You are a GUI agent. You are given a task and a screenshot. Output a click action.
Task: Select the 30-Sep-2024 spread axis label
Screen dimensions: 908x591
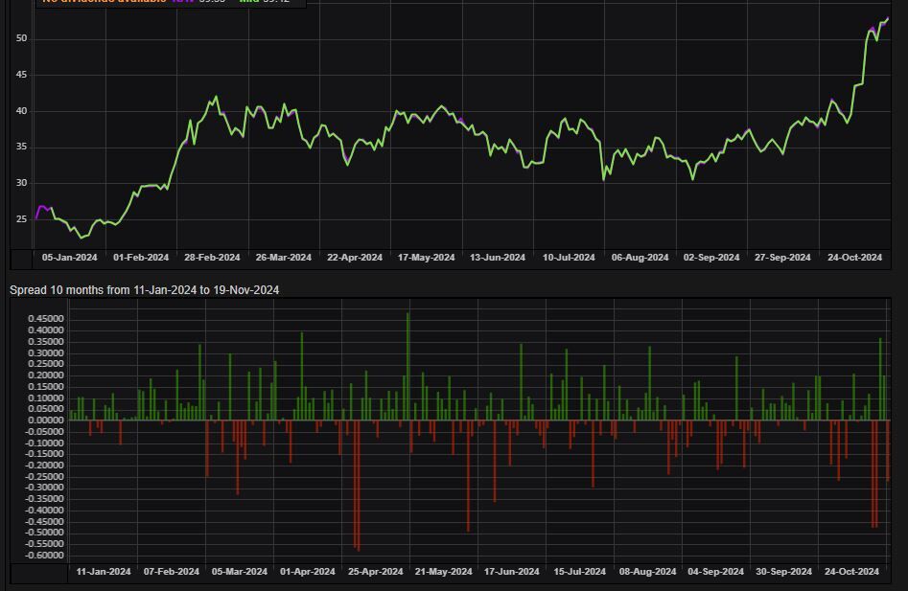(x=783, y=571)
